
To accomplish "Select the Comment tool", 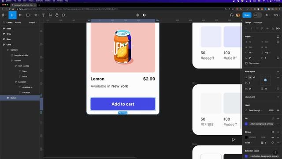I will pyautogui.click(x=63, y=15).
